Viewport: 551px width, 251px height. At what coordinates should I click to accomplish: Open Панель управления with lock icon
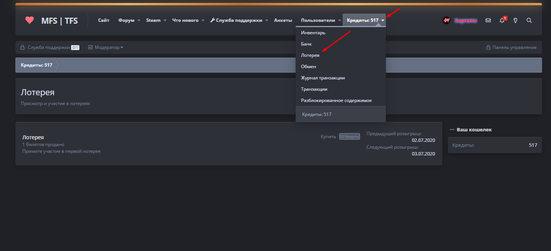pos(511,47)
